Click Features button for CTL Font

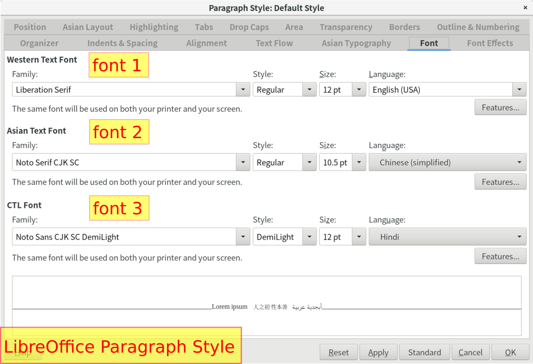(500, 256)
